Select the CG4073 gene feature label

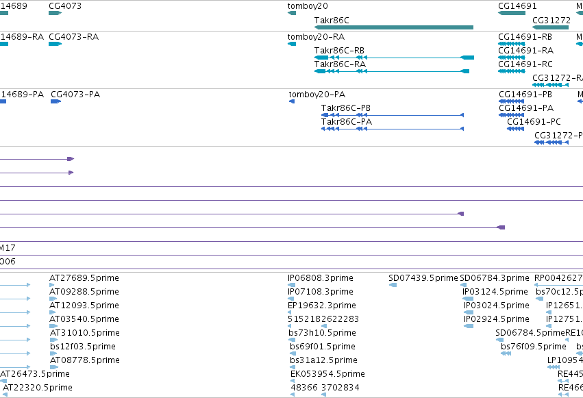pyautogui.click(x=65, y=6)
